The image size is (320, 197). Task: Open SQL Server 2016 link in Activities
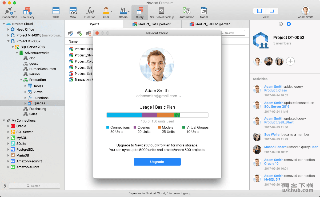click(x=277, y=106)
